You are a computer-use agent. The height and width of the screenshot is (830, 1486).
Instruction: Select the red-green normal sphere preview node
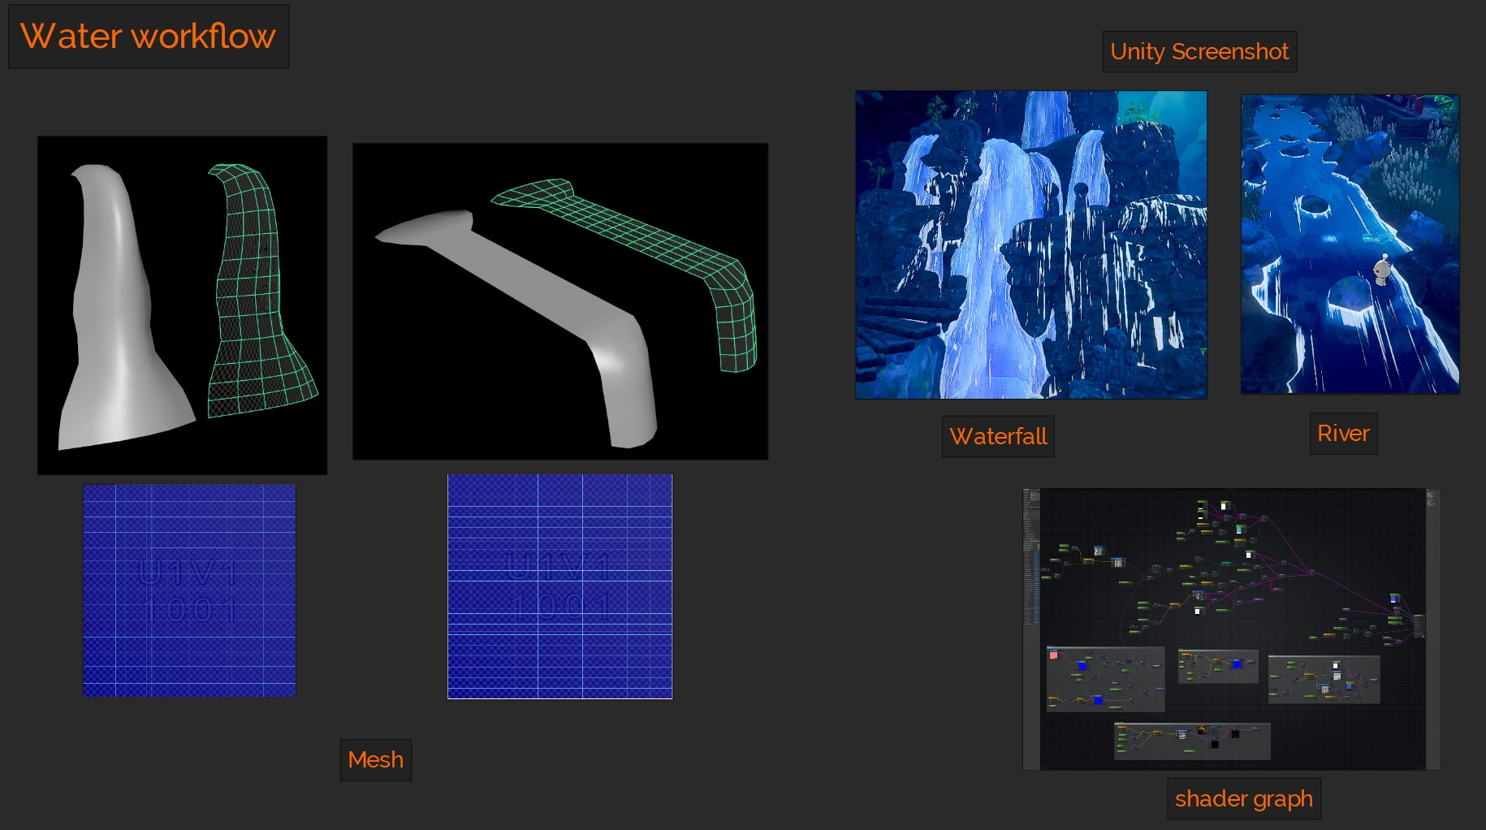click(x=1202, y=730)
